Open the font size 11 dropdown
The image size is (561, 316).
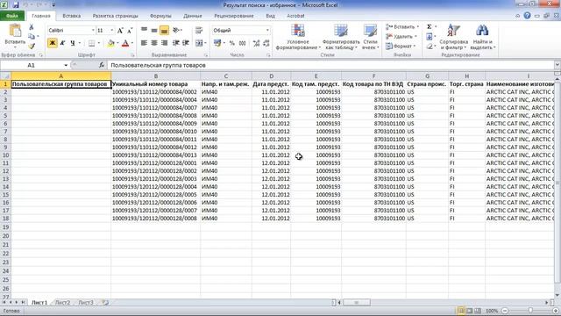[x=111, y=31]
